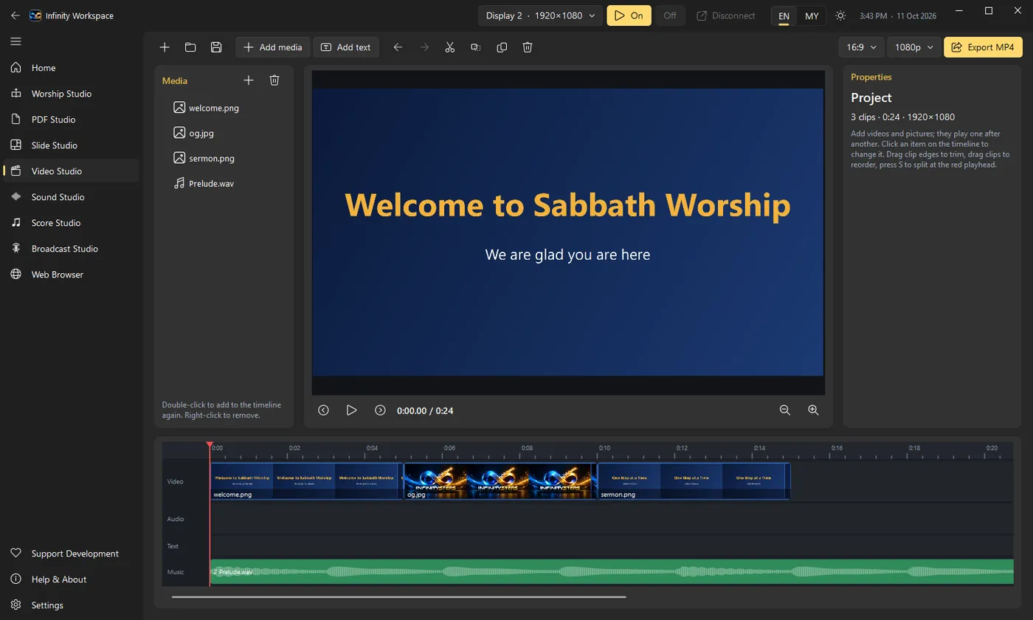Click the circled right arrow under the preview
The height and width of the screenshot is (620, 1033).
coord(380,410)
